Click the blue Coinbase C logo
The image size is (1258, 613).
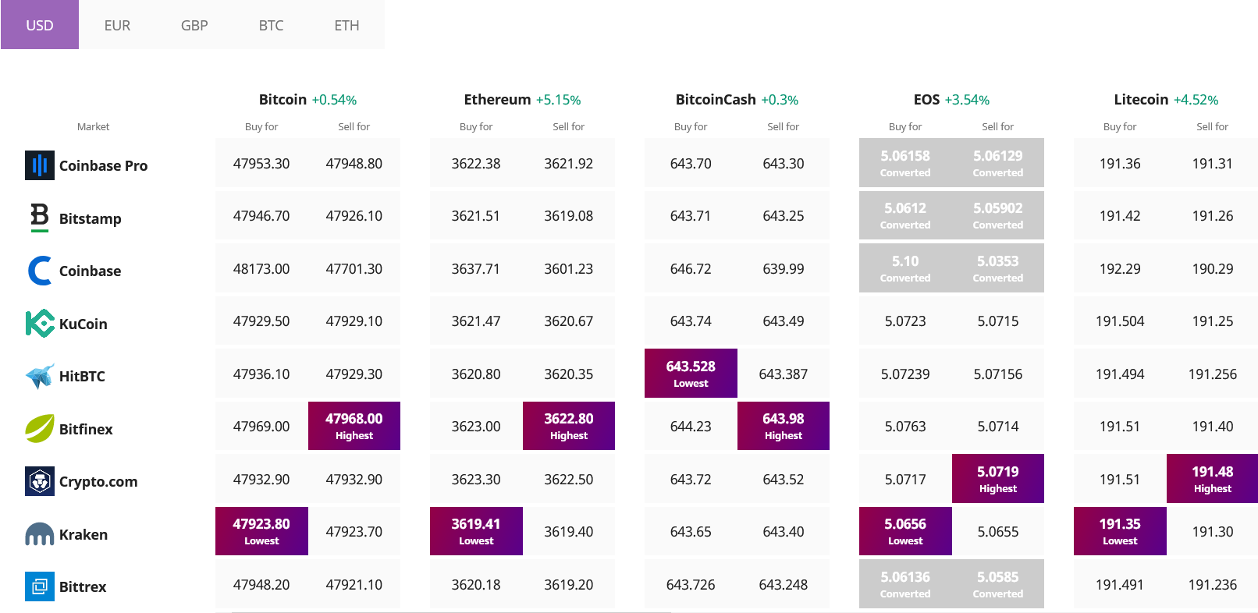click(40, 271)
